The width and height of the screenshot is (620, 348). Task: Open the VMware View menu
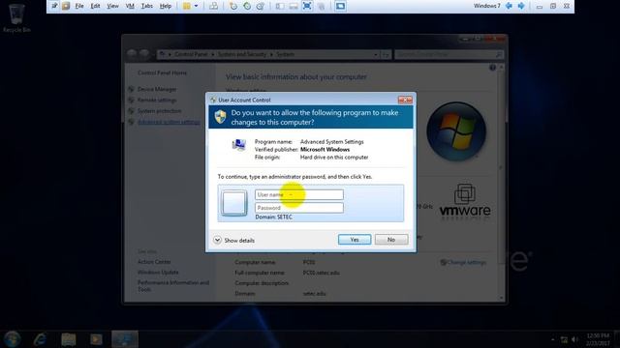coord(112,6)
